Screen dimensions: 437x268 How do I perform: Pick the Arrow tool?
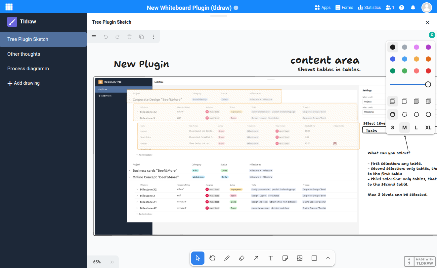(256, 258)
